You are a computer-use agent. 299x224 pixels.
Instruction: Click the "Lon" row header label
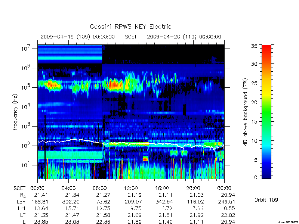21,202
